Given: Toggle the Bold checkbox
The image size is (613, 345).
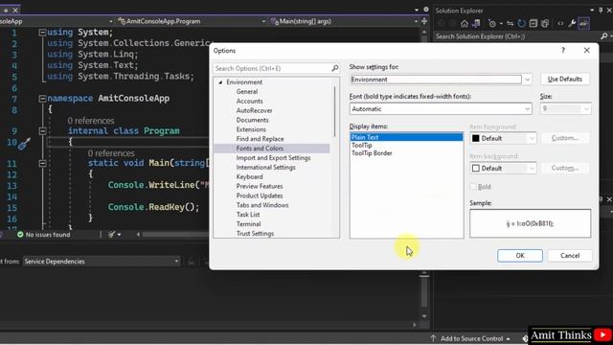Looking at the screenshot, I should pyautogui.click(x=473, y=187).
